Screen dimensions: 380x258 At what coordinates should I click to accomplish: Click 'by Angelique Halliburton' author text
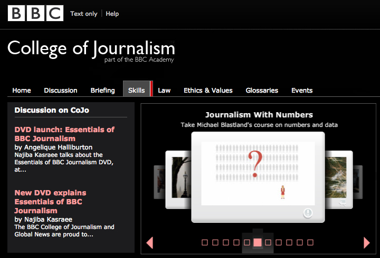point(53,147)
